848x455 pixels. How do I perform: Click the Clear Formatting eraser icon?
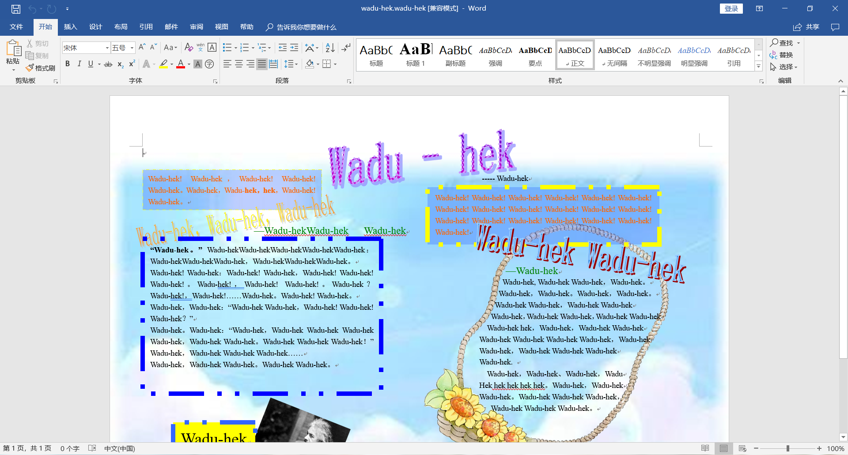click(189, 48)
